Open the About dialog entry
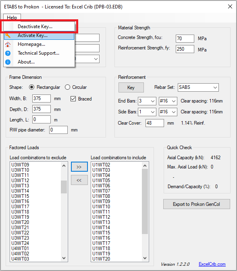The width and height of the screenshot is (237, 271). point(39,62)
